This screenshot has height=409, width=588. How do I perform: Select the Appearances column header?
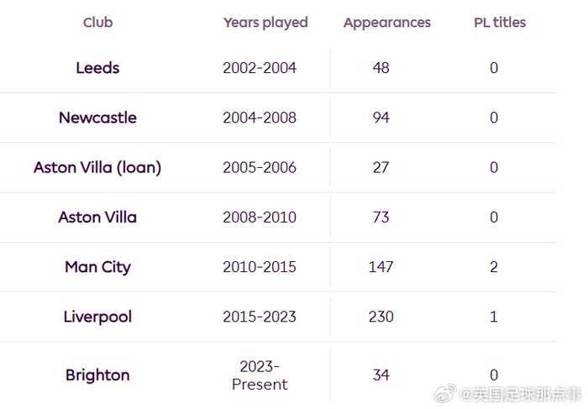(386, 23)
